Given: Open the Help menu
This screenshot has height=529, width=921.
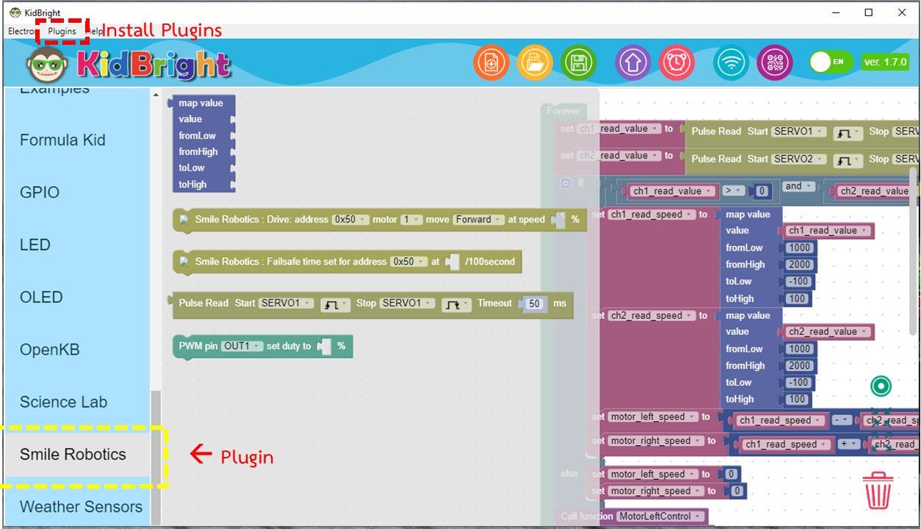Looking at the screenshot, I should click(95, 32).
